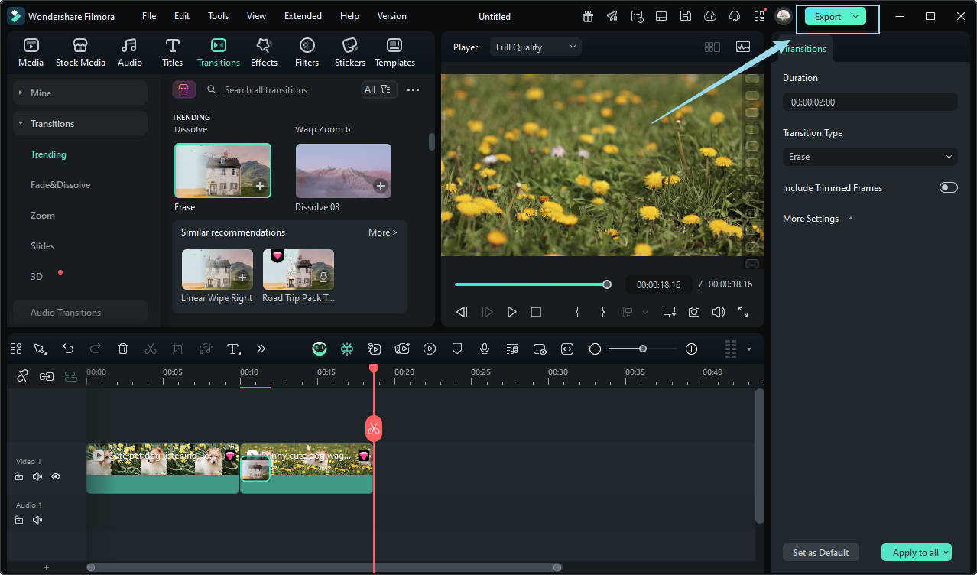Open the headset support icon
The width and height of the screenshot is (977, 575).
(x=735, y=16)
